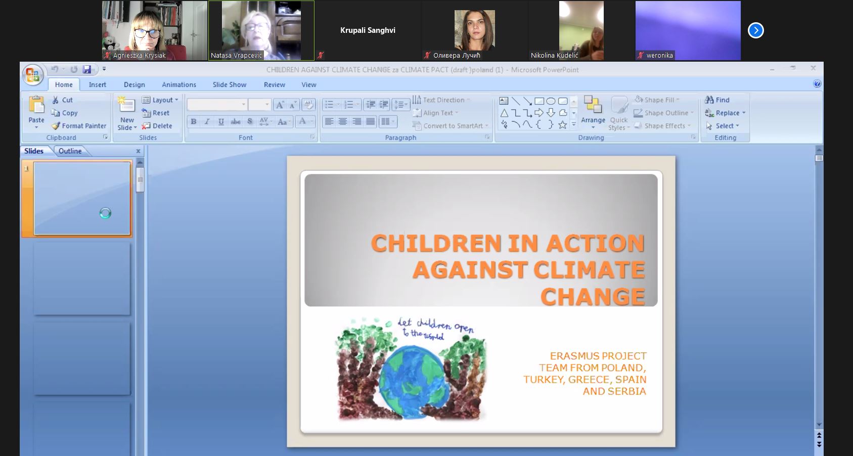Open PowerPoint Help question mark

click(817, 84)
